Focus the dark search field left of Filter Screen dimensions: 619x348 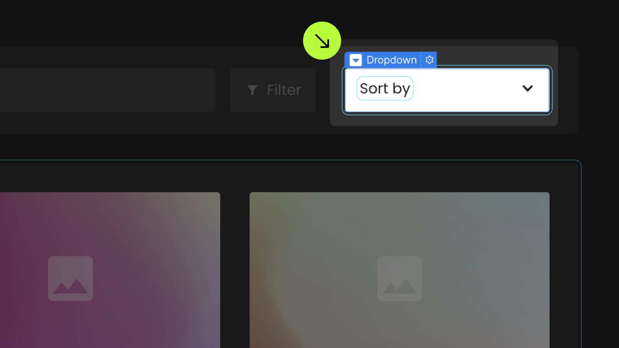click(108, 90)
